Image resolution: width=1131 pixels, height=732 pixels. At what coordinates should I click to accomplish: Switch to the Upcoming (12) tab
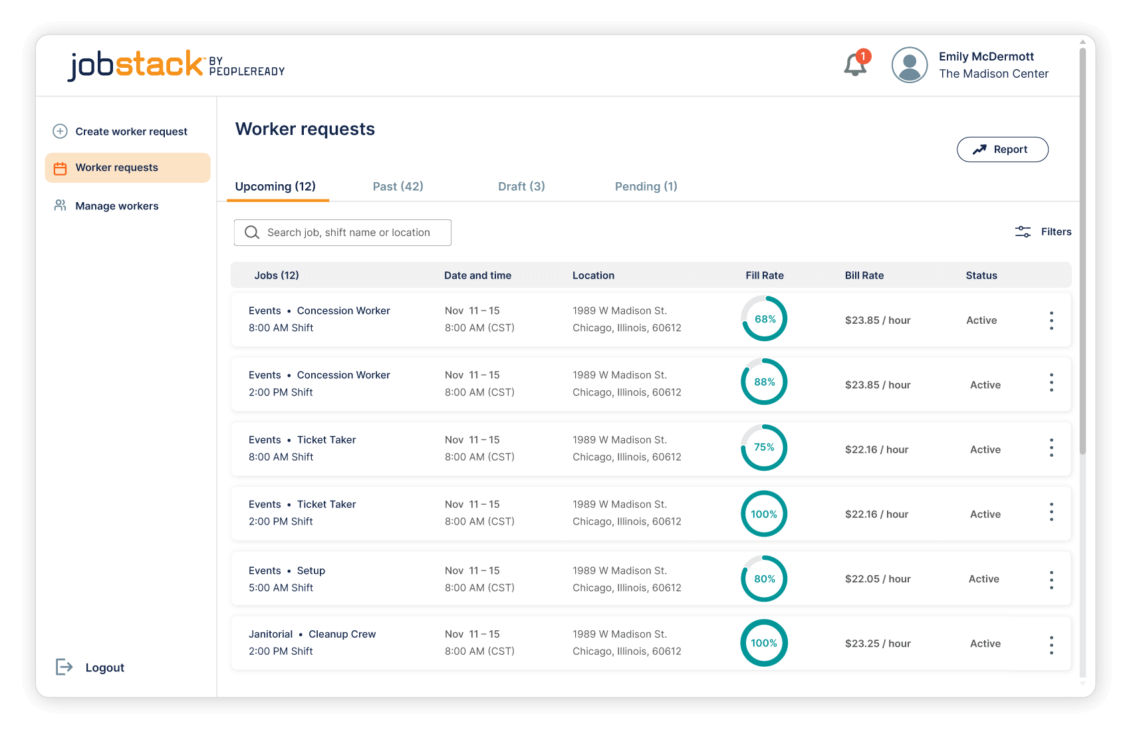click(x=275, y=186)
